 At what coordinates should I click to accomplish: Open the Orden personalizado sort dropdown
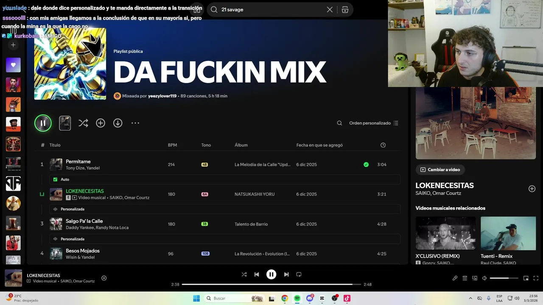point(374,123)
